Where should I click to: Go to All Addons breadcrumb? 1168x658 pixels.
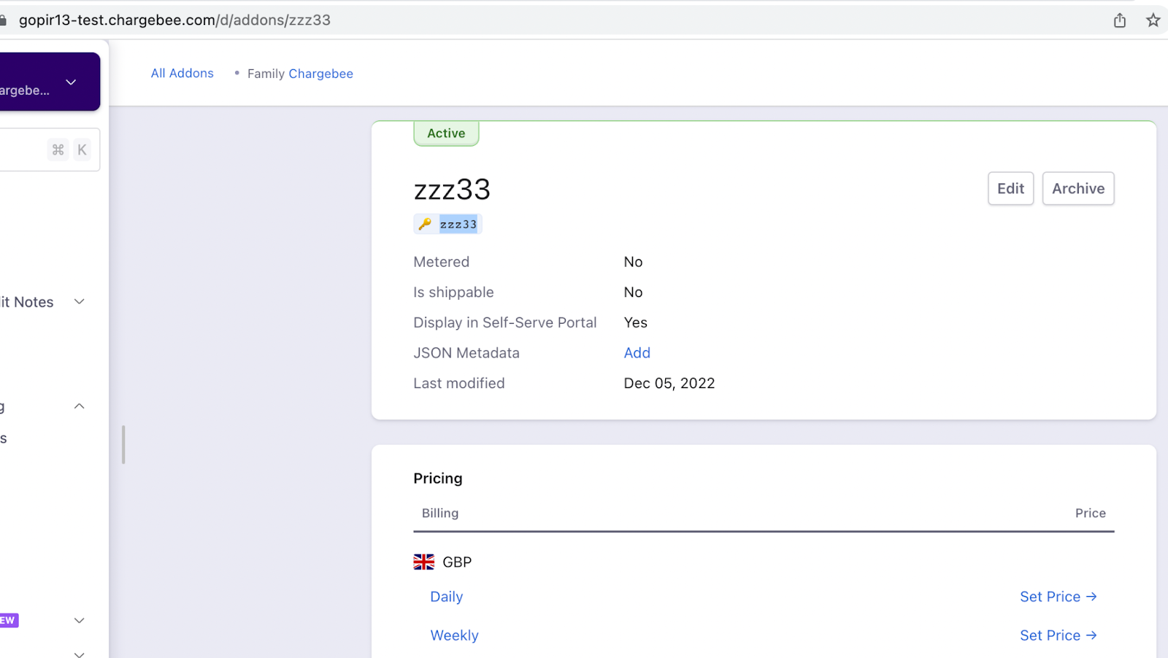click(182, 73)
